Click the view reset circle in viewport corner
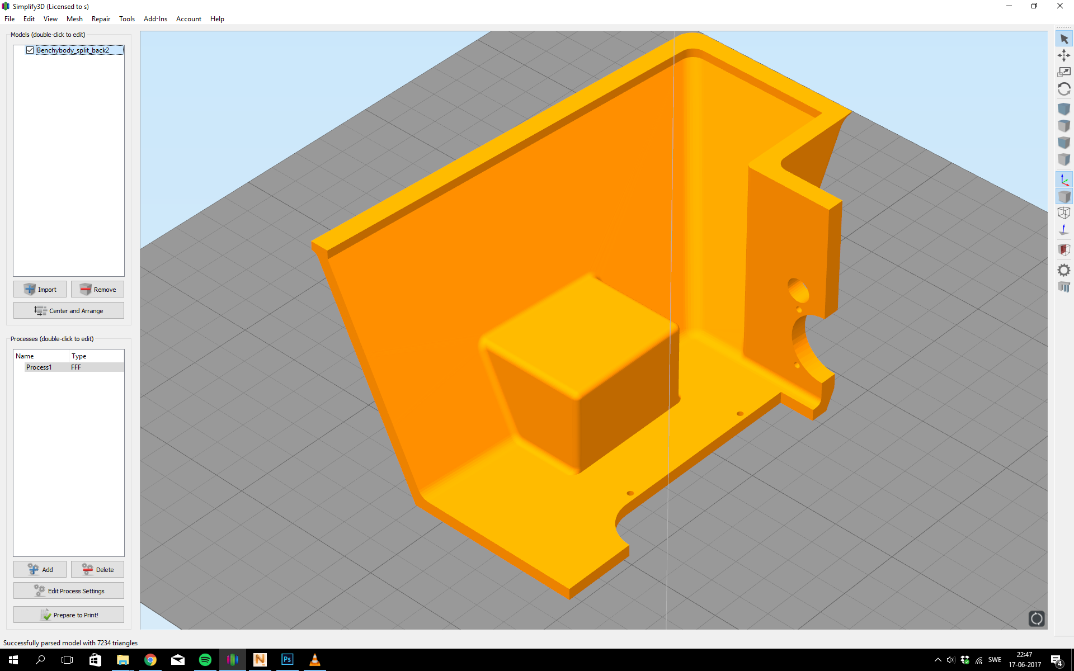 [1037, 618]
